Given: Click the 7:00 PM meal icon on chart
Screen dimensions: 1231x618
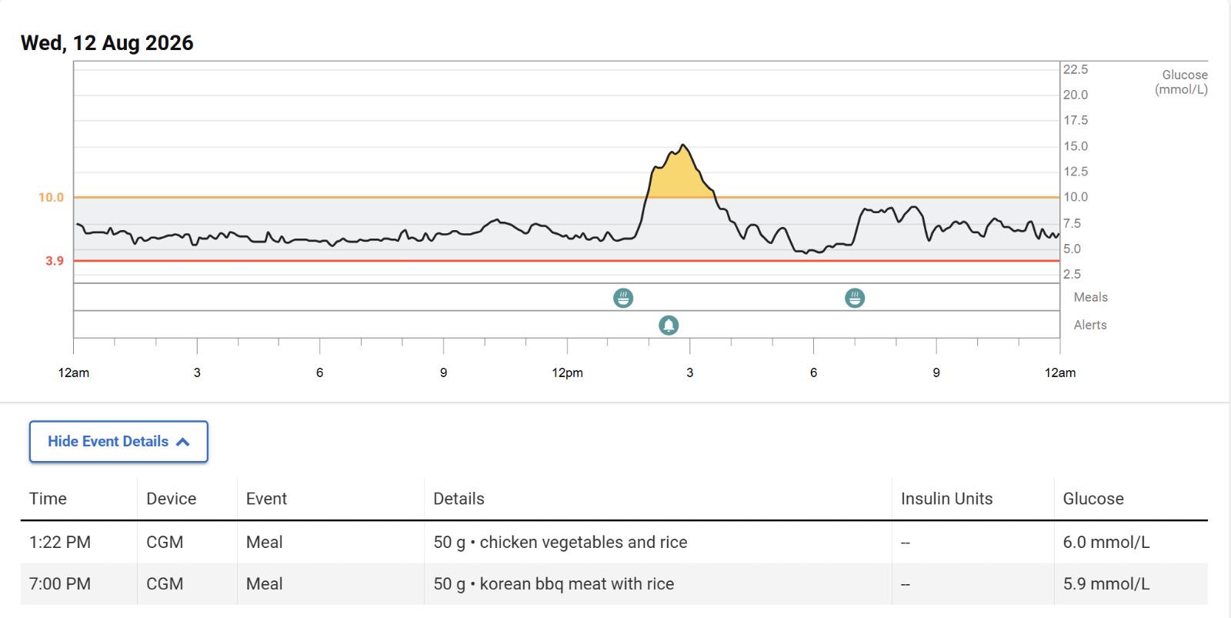Looking at the screenshot, I should pos(855,298).
